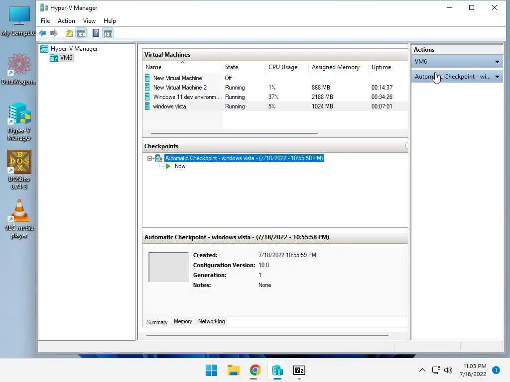
Task: Switch to the Memory tab
Action: 183,321
